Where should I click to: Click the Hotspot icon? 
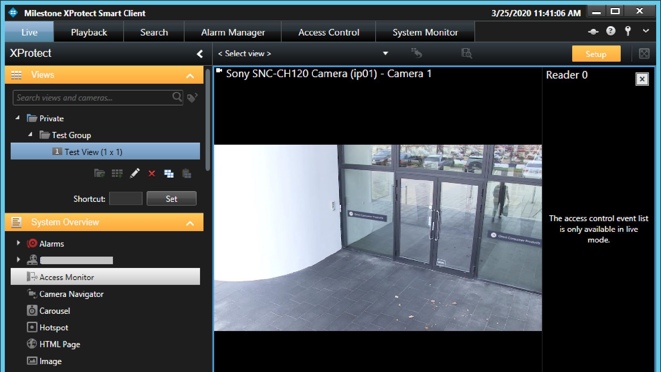tap(32, 327)
